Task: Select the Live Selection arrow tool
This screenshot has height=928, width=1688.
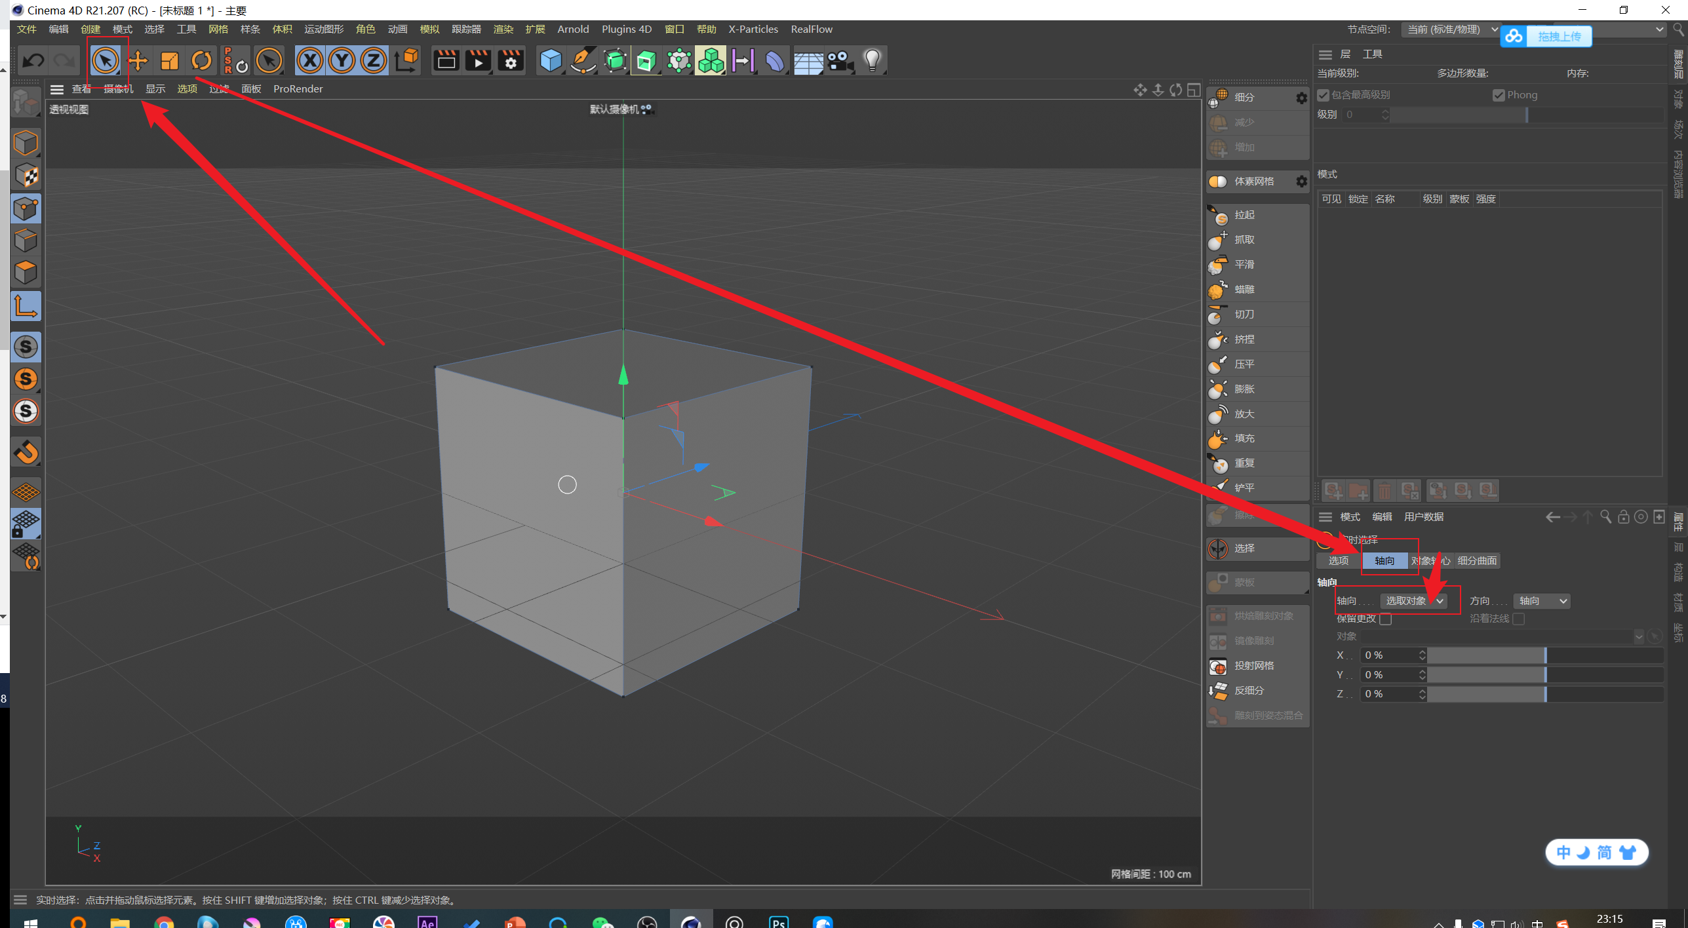Action: 105,61
